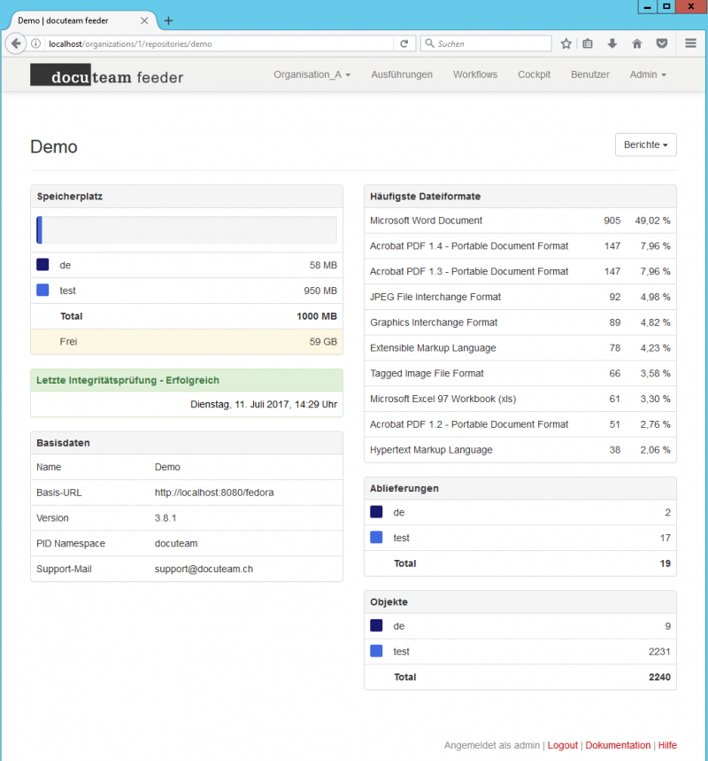Click 'JPEG File Interchange Format' row
This screenshot has width=708, height=761.
coord(520,297)
